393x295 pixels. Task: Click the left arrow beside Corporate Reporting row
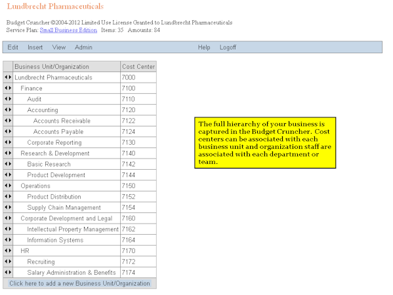6,142
